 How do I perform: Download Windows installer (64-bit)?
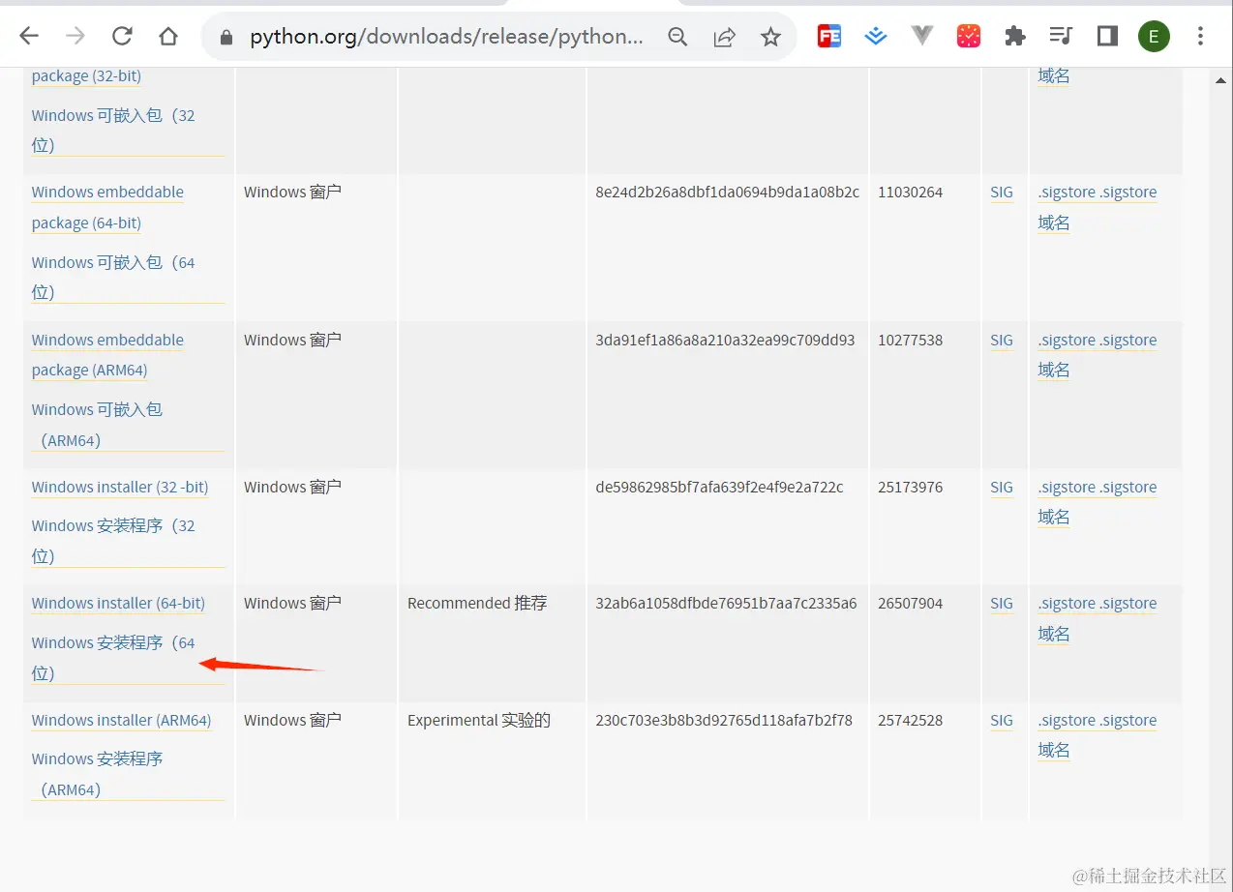point(118,603)
